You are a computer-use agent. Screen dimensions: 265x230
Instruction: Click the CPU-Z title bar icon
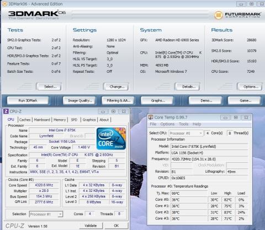coord(6,111)
